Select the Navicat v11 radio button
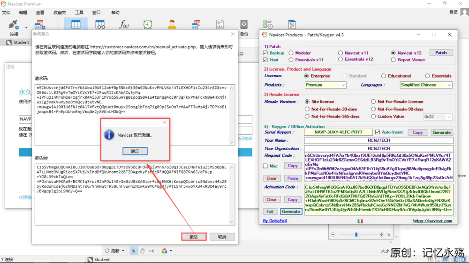This screenshot has width=469, height=263. pyautogui.click(x=340, y=53)
